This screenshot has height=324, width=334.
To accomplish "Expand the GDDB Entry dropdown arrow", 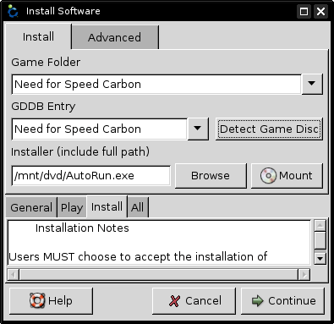I will point(198,129).
